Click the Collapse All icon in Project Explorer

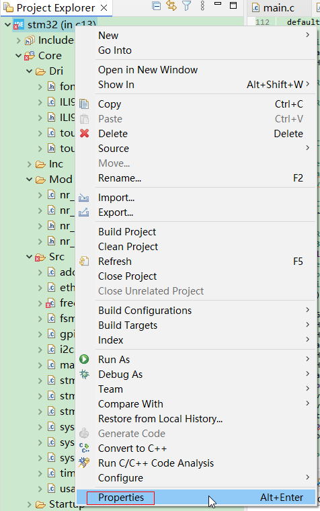pos(157,6)
